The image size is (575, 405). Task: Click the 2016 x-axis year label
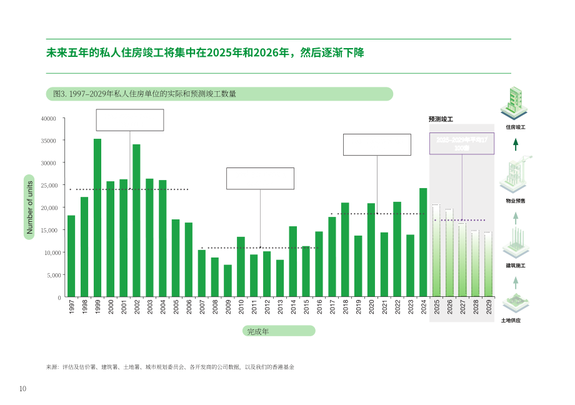pyautogui.click(x=319, y=307)
